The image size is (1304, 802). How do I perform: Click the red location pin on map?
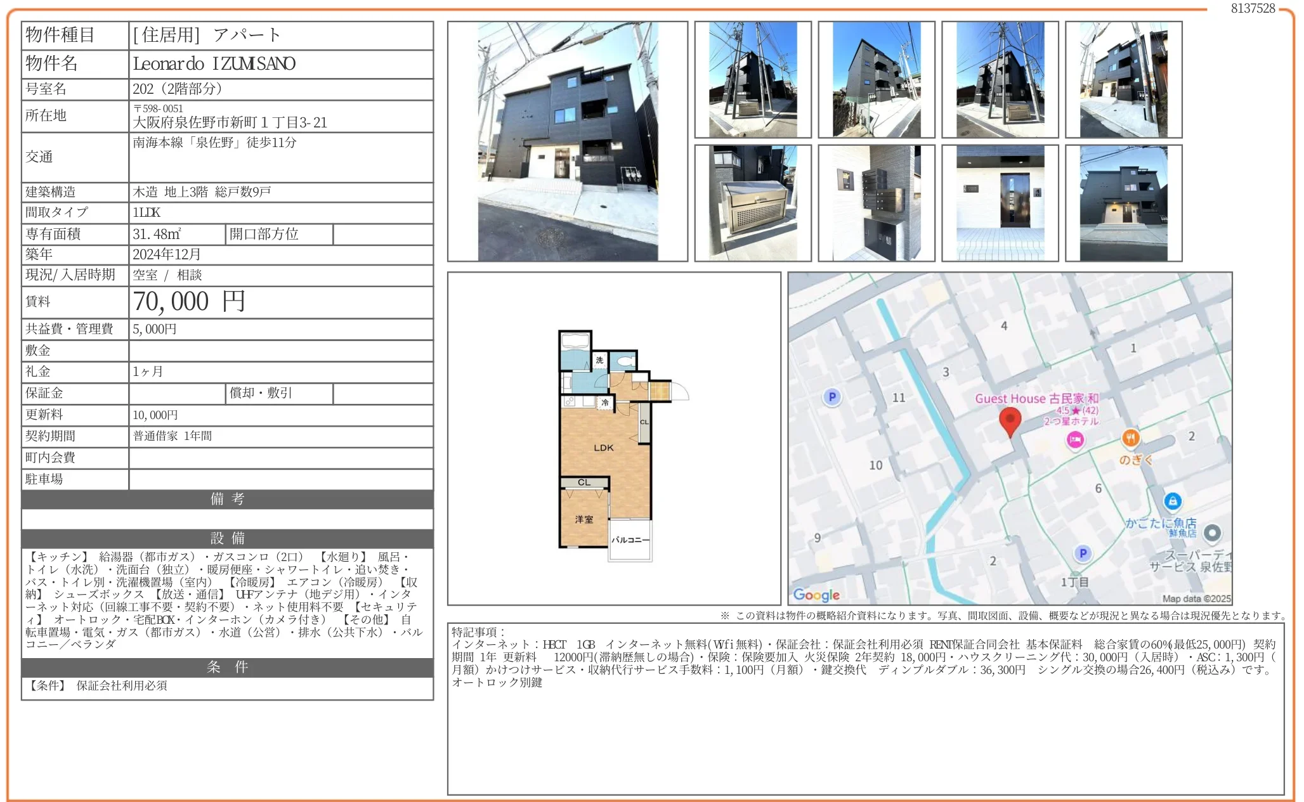click(1010, 420)
